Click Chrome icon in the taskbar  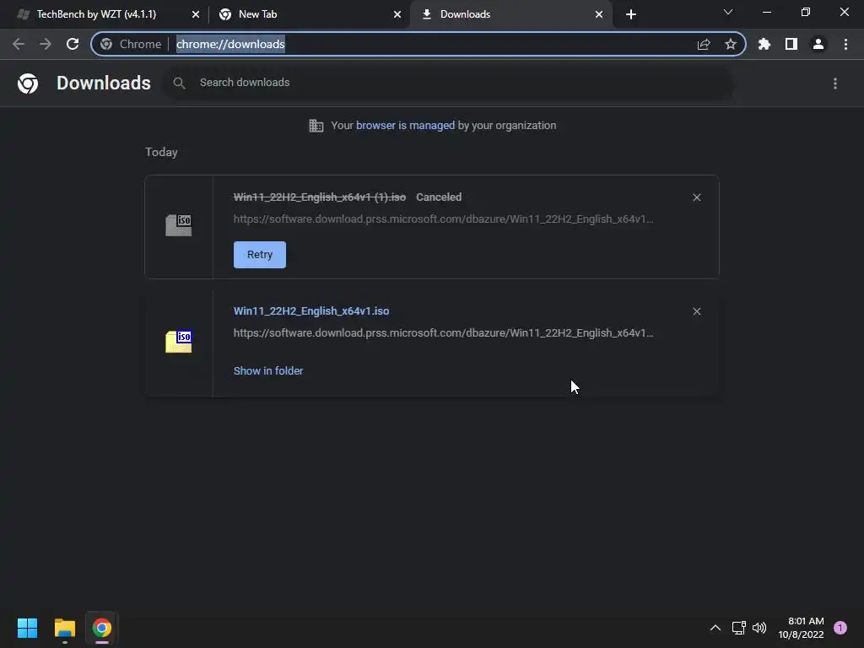click(102, 628)
